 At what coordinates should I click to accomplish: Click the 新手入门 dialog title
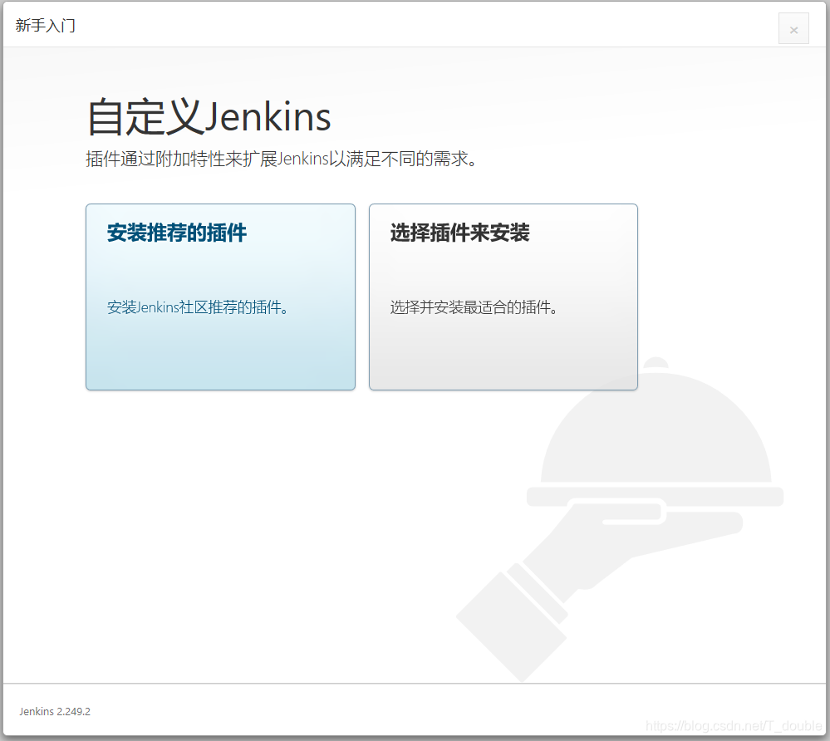[45, 26]
